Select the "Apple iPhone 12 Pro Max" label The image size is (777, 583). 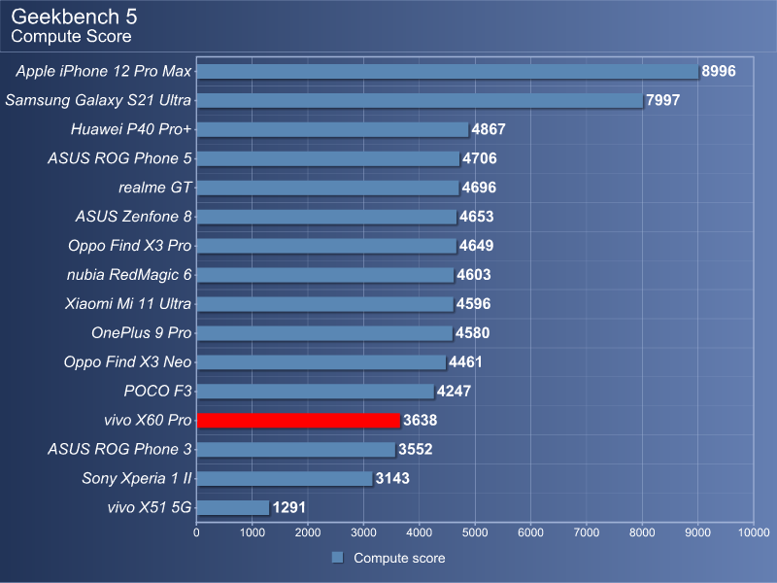click(104, 71)
